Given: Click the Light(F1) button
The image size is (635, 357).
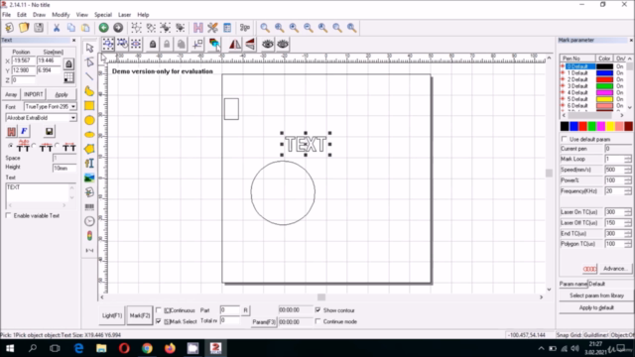Looking at the screenshot, I should point(112,315).
